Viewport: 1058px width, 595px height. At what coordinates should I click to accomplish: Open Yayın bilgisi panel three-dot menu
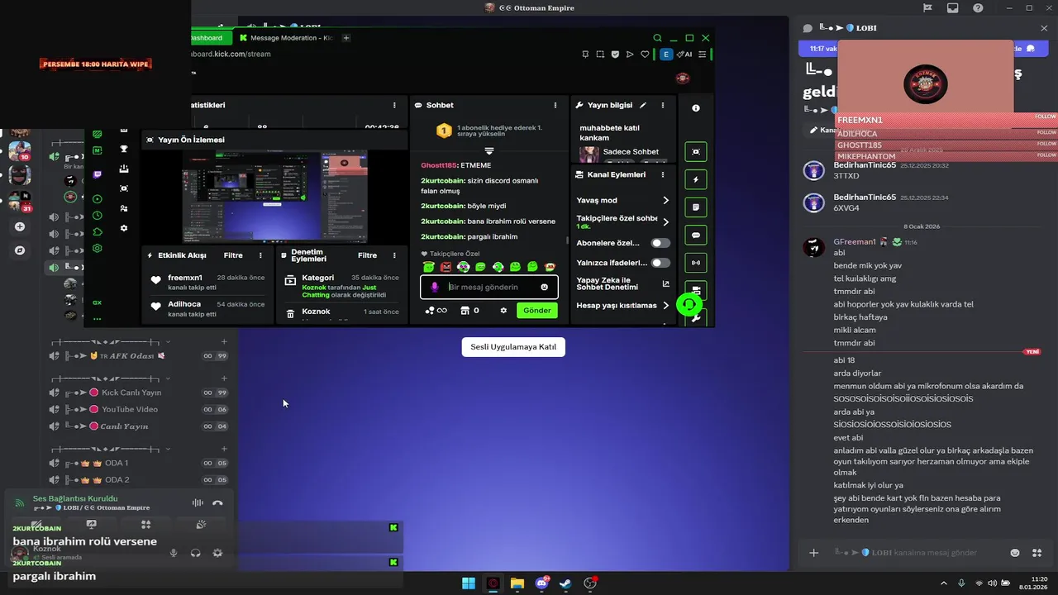663,106
